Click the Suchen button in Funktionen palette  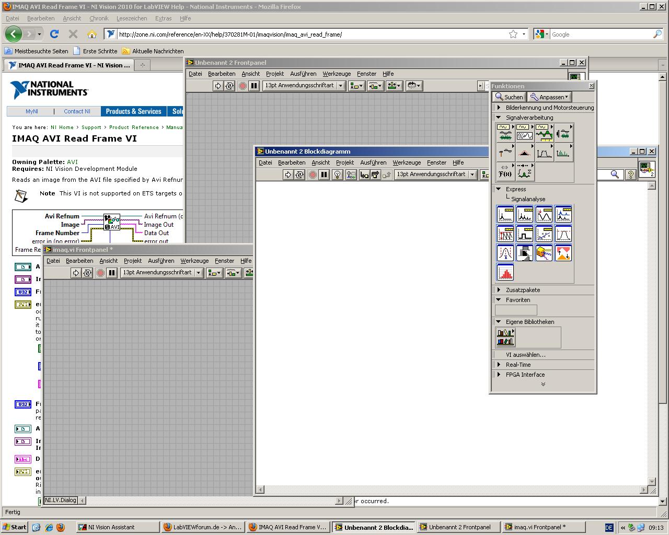509,97
